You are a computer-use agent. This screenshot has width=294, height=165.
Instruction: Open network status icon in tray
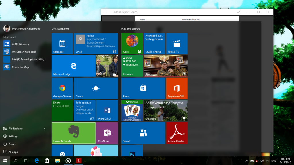click(x=257, y=161)
